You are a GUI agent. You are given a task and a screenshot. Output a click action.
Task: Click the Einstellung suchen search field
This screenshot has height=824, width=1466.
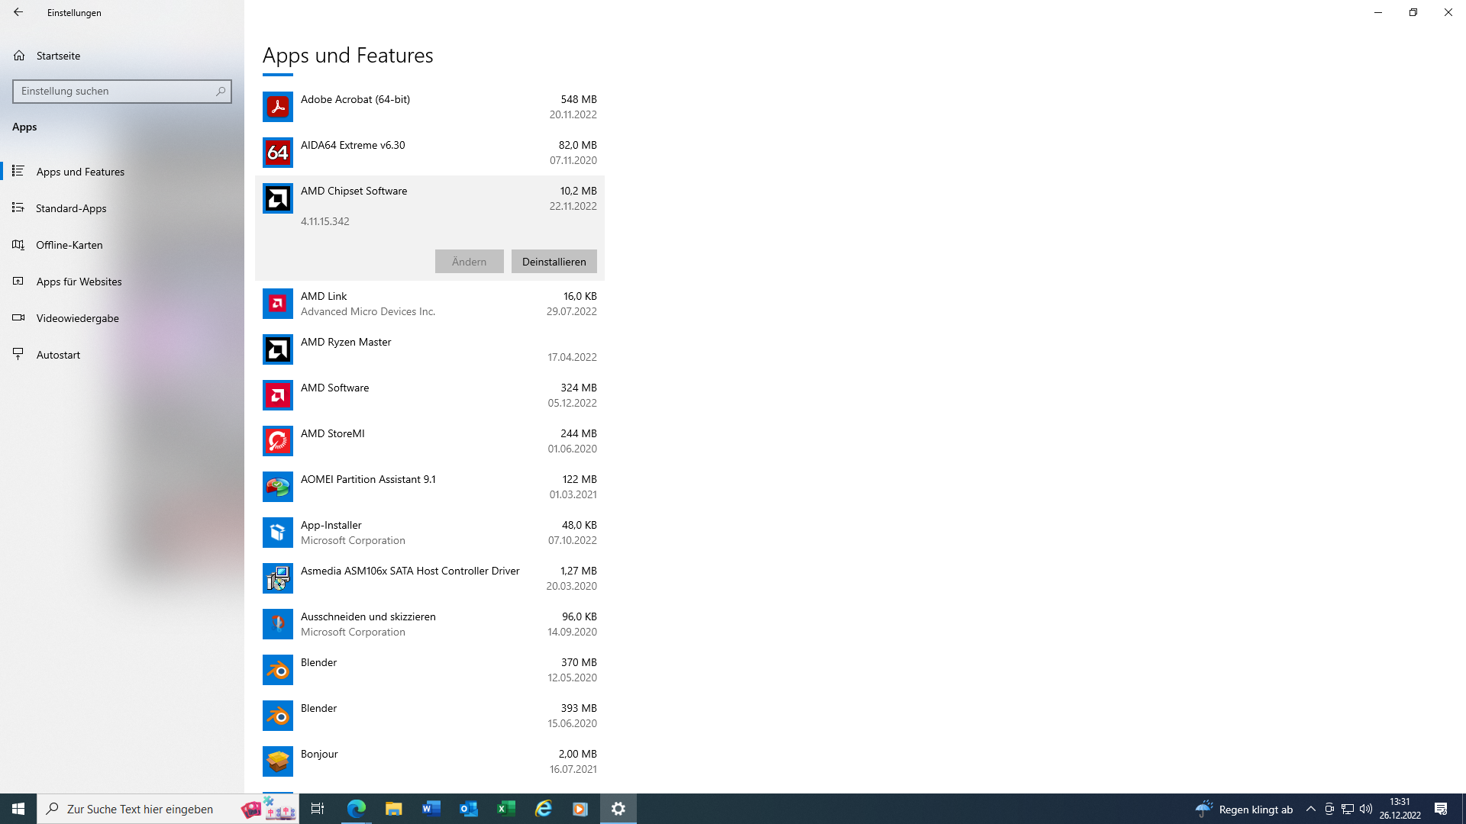pyautogui.click(x=122, y=91)
